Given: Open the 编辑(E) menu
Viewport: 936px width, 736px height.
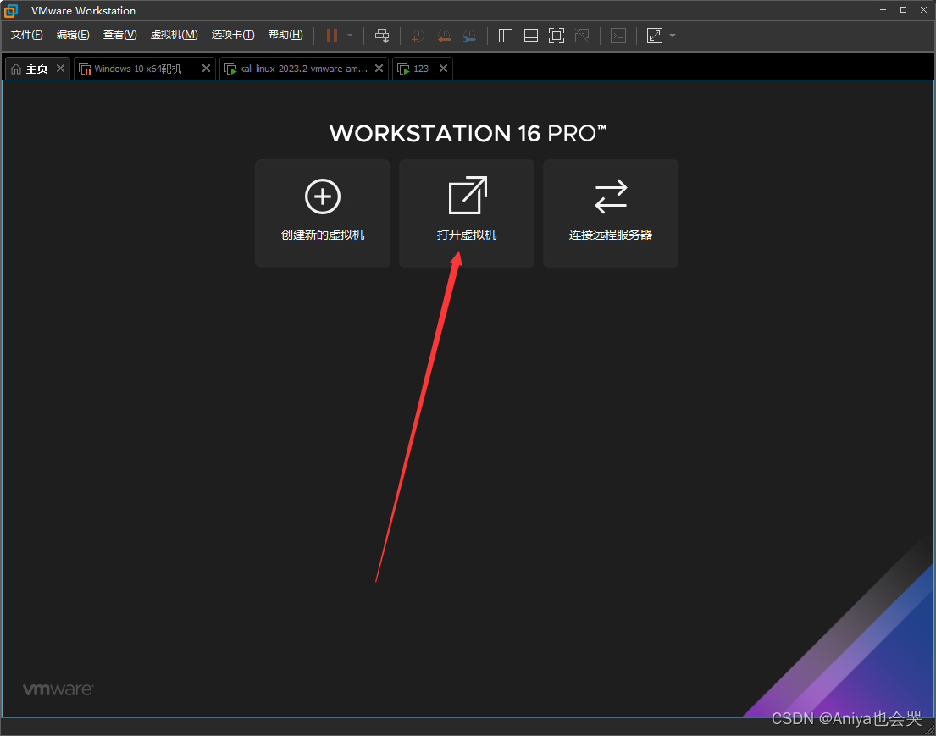Looking at the screenshot, I should [73, 35].
